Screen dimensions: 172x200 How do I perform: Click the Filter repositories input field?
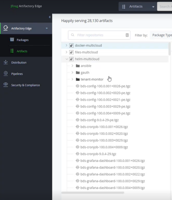[99, 35]
